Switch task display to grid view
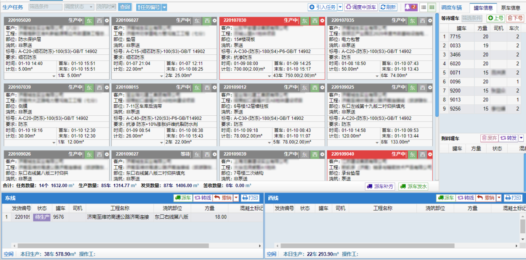This screenshot has width=526, height=260. [x=432, y=7]
